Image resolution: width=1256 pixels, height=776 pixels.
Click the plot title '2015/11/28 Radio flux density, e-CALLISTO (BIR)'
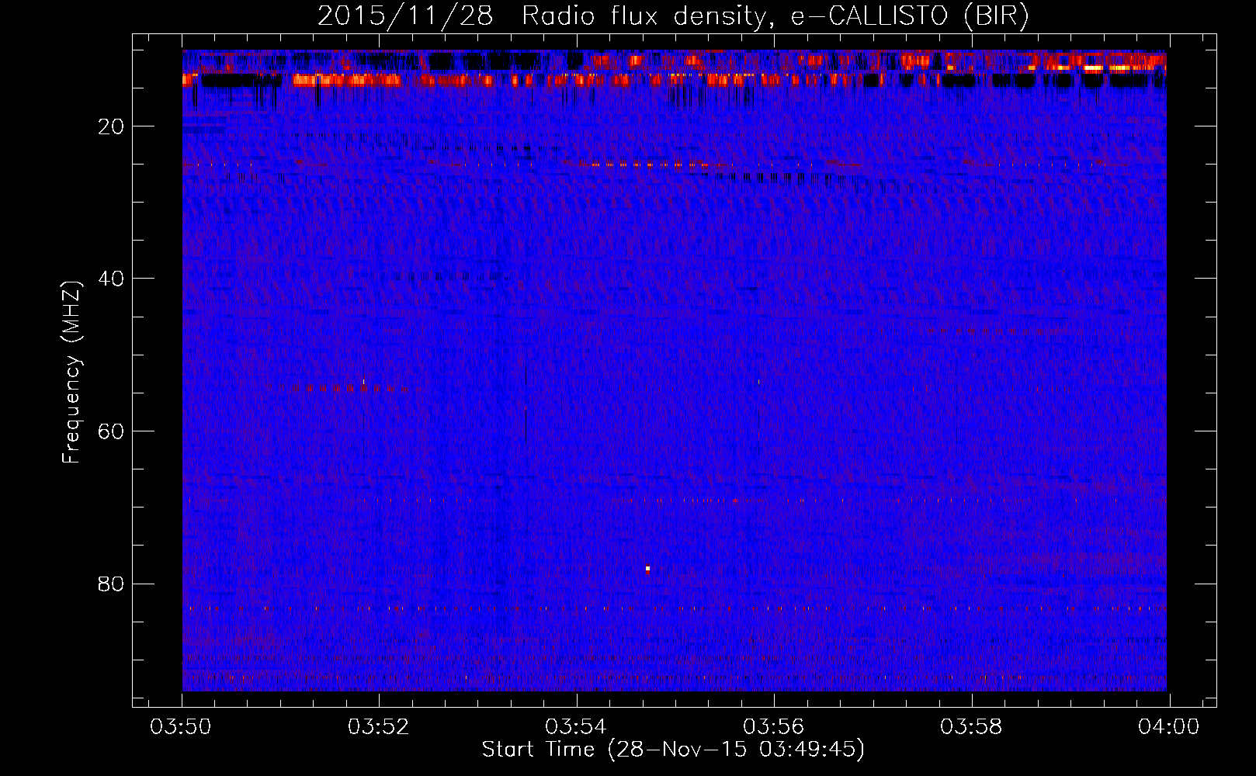673,16
